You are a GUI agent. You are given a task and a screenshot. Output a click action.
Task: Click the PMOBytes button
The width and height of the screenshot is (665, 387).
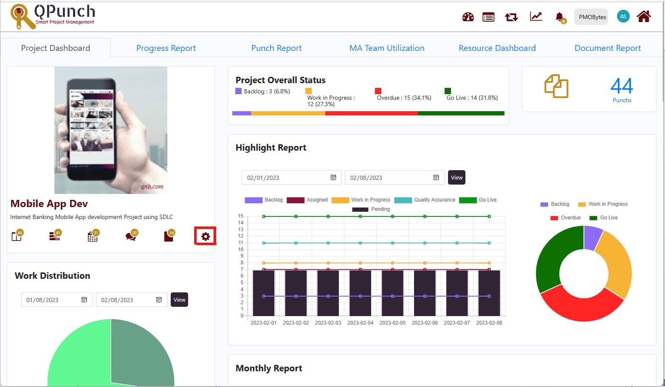tap(592, 17)
